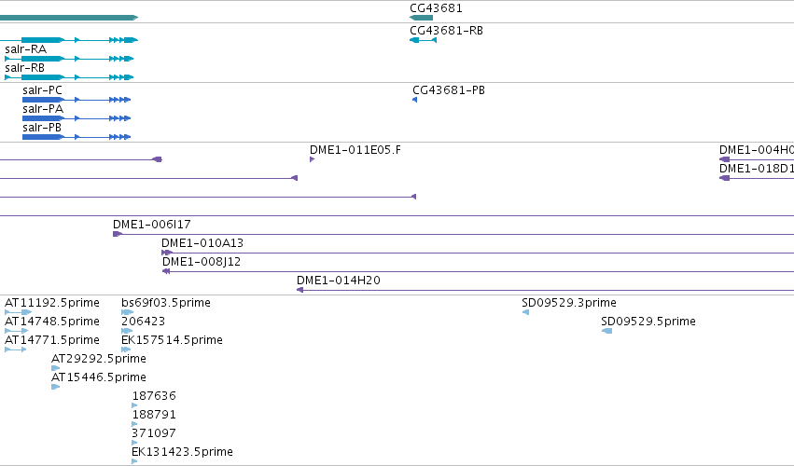Select the salr-PA protein label
The image size is (794, 466).
pos(43,109)
